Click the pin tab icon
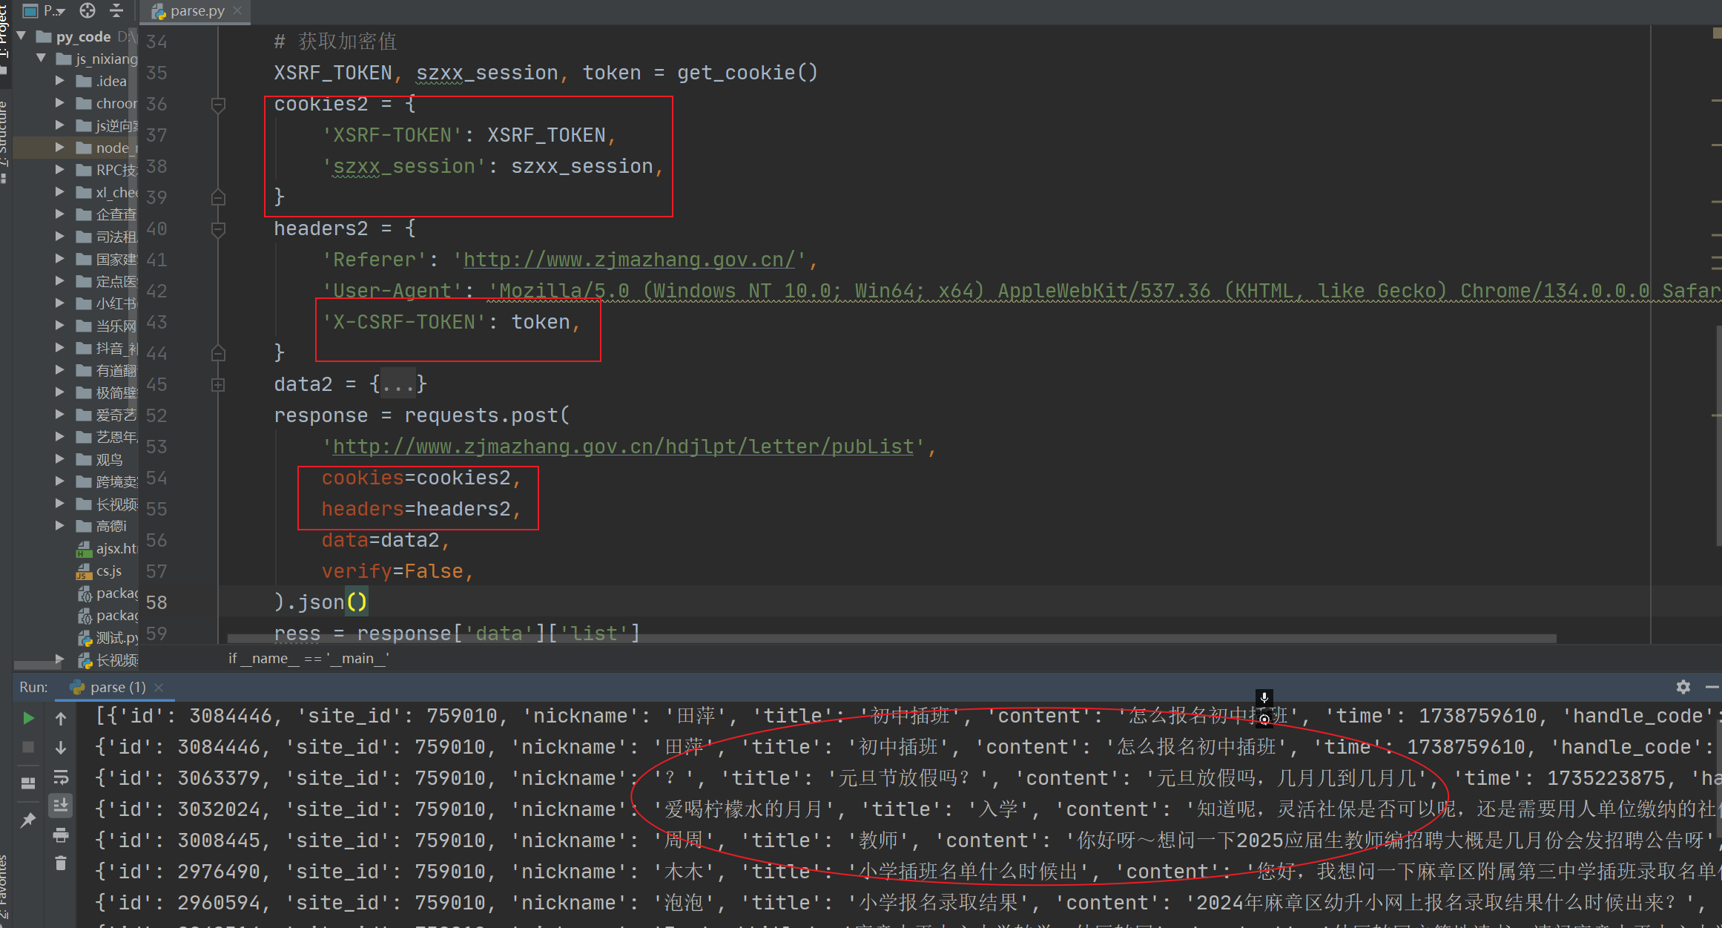 [28, 820]
